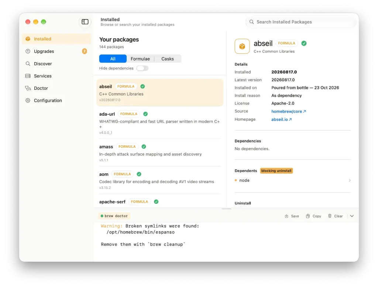Clear the console output
This screenshot has width=378, height=287.
[335, 216]
